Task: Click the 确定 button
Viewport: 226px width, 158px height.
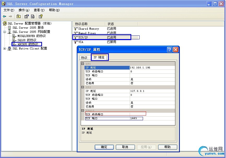Action: [x=104, y=147]
